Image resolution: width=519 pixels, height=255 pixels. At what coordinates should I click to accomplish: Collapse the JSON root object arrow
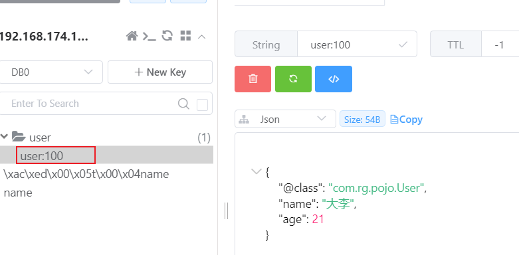(x=257, y=171)
